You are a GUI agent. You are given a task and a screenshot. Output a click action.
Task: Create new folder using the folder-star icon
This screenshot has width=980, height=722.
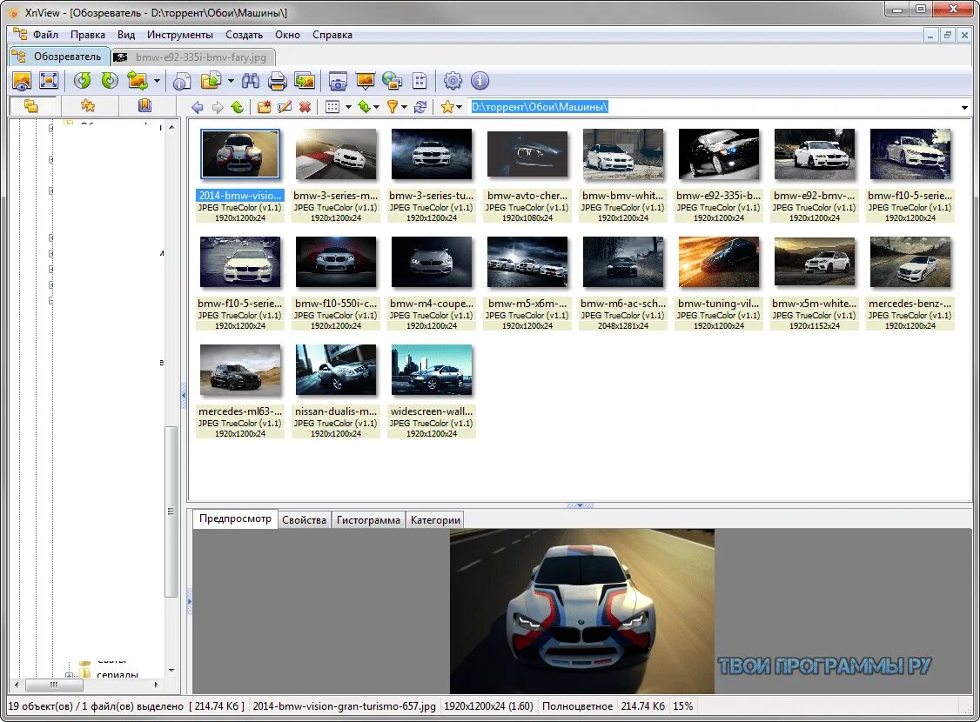tap(264, 107)
